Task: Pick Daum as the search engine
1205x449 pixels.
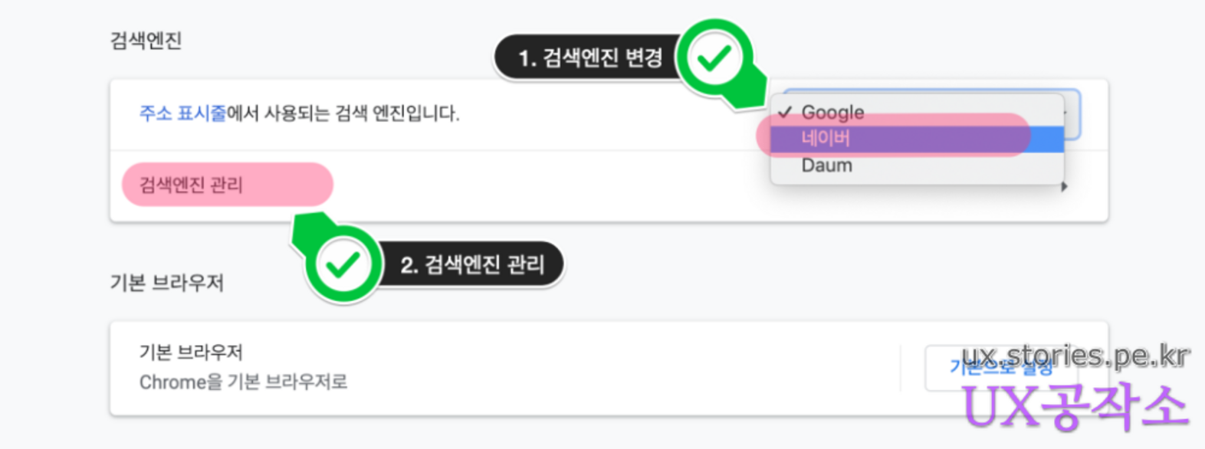Action: click(826, 166)
